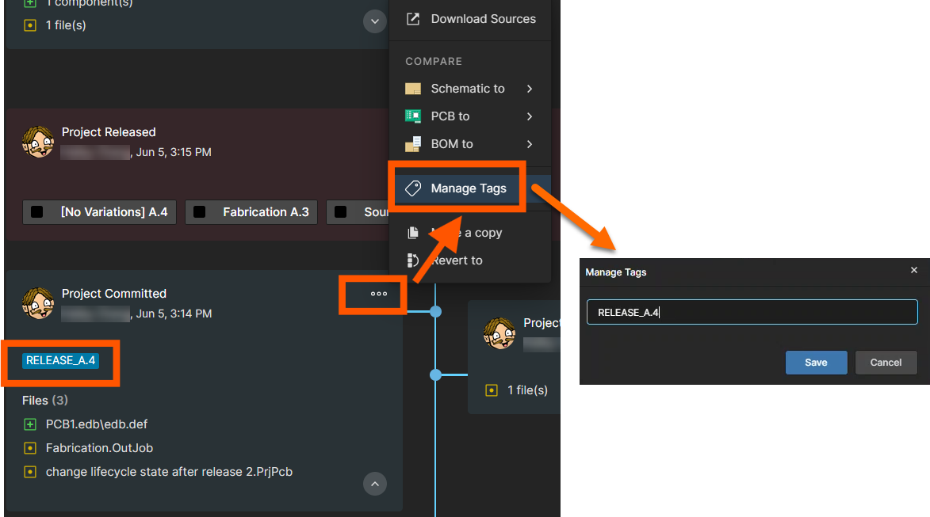Click the Download Sources export icon
Screen dimensions: 930x517
(413, 19)
